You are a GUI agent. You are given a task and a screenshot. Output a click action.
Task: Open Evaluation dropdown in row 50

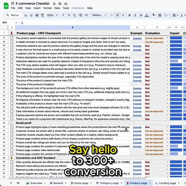167,127
